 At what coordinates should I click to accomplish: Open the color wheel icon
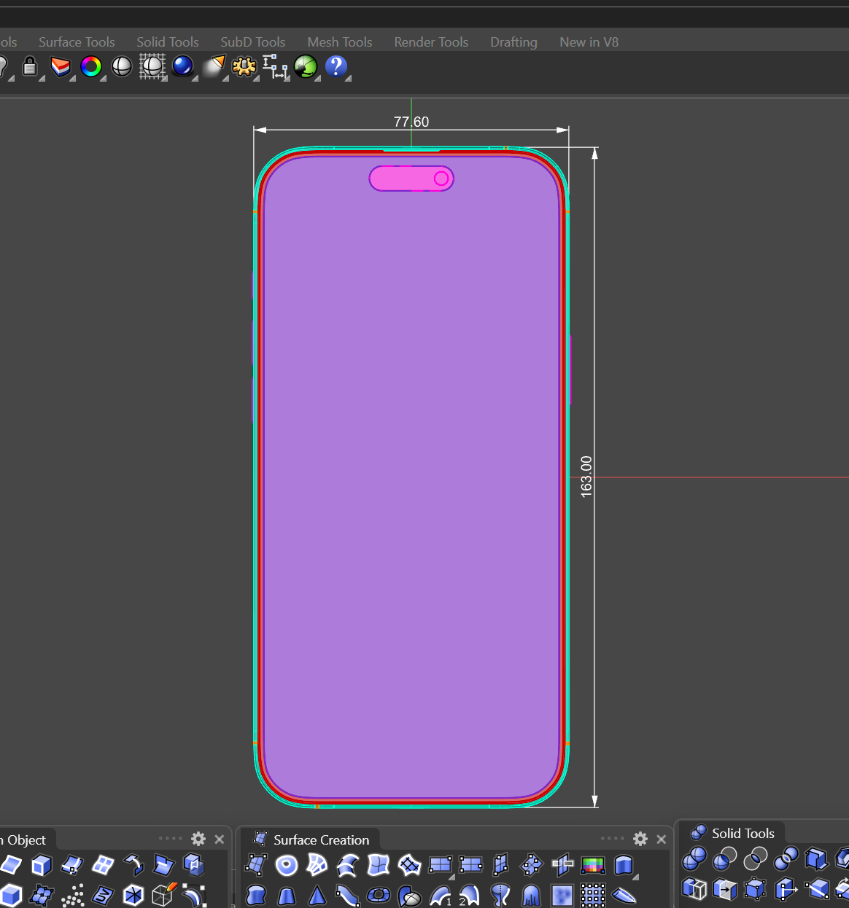click(90, 67)
